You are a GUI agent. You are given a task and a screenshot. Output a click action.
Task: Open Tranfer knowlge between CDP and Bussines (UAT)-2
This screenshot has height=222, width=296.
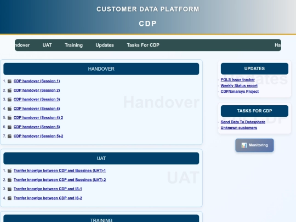(60, 180)
